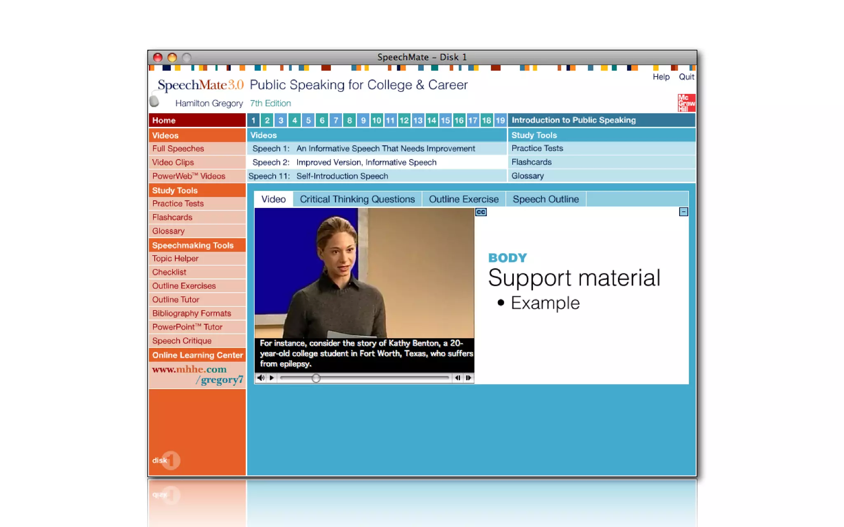Viewport: 844px width, 527px height.
Task: Select chapter 12 number box
Action: [404, 120]
